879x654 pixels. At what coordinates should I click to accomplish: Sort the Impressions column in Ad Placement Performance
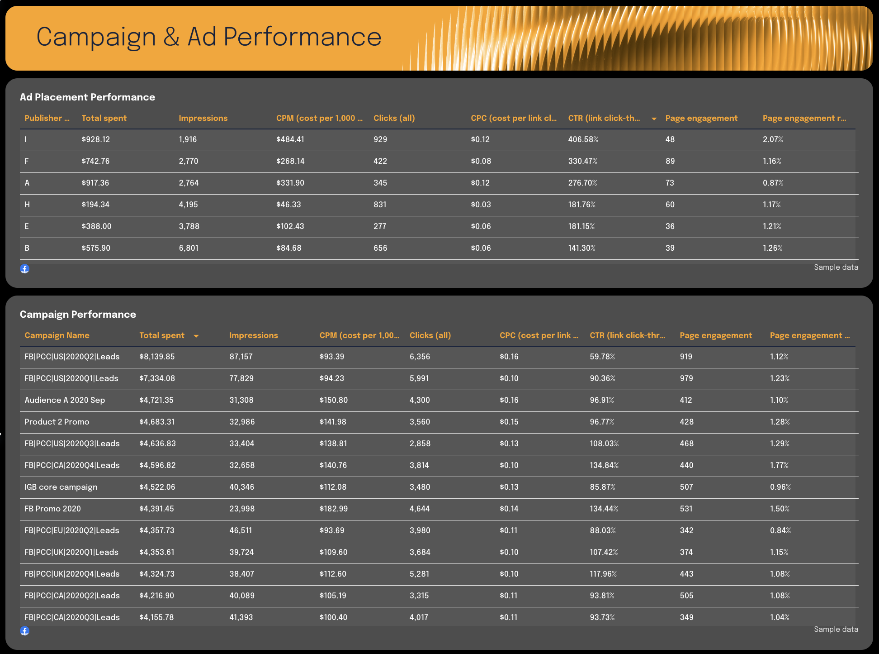[x=203, y=118]
